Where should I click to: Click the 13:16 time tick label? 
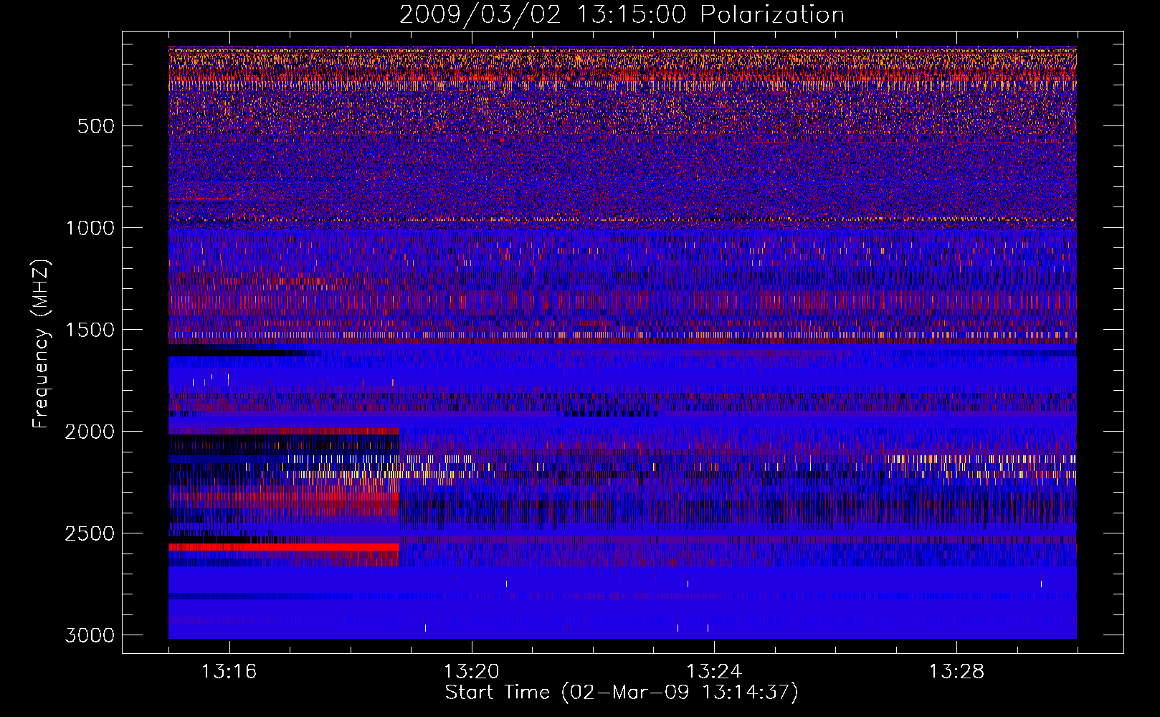click(229, 672)
